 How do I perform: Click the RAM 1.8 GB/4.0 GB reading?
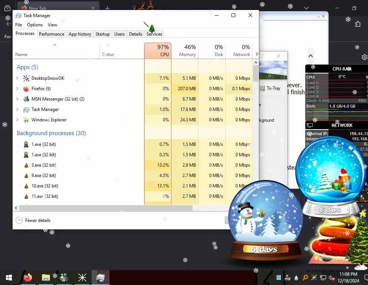pos(342,106)
